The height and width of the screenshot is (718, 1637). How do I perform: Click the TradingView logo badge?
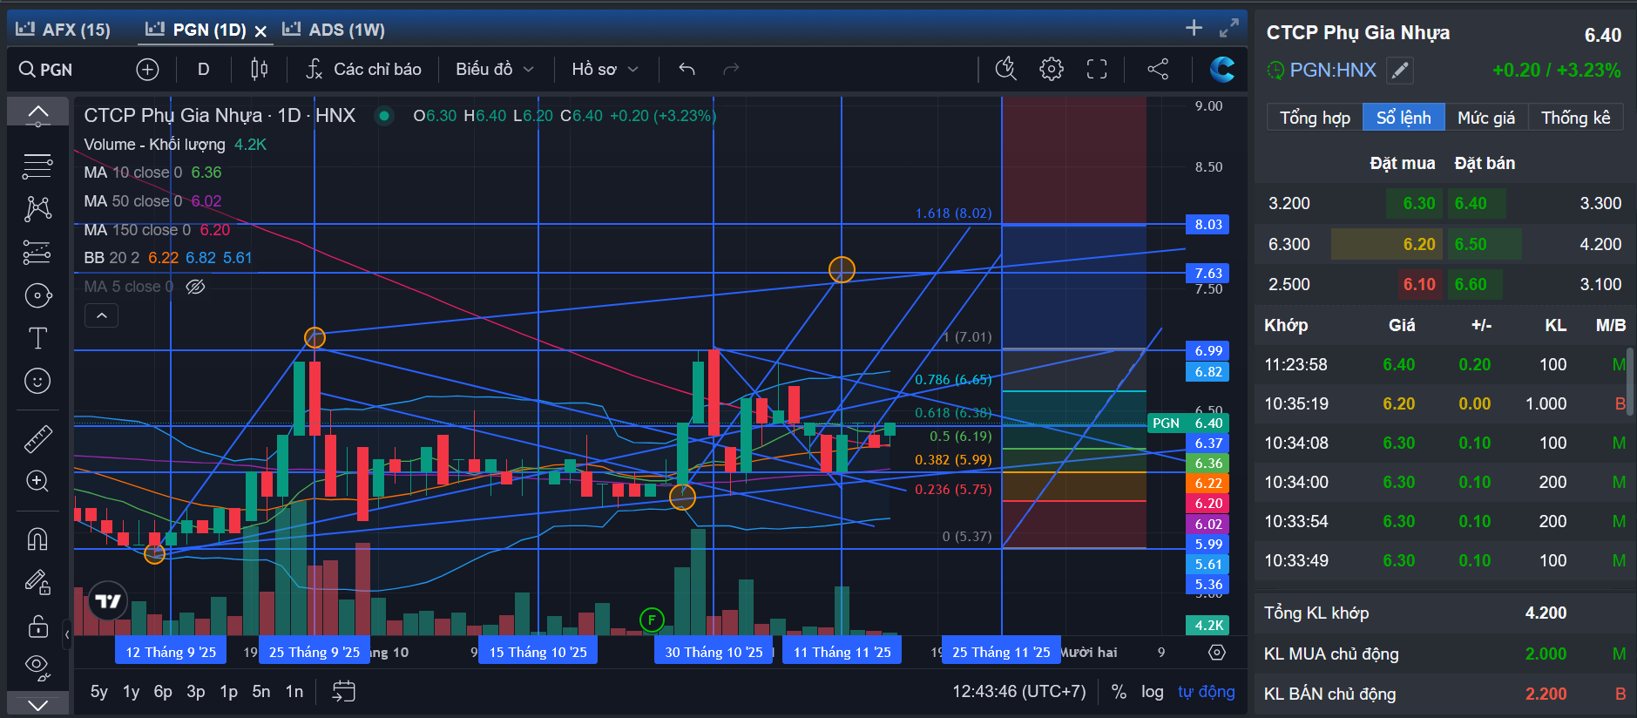click(108, 601)
